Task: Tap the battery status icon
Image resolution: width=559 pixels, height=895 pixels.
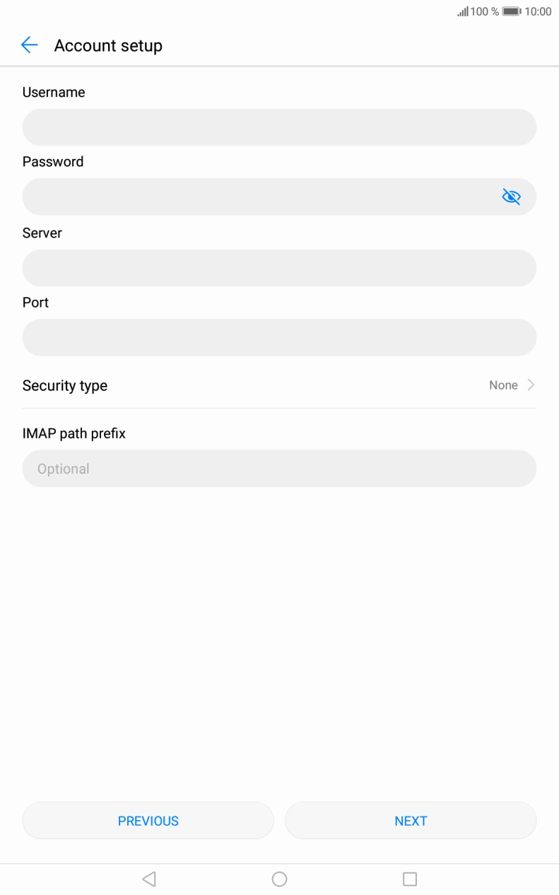Action: point(512,11)
